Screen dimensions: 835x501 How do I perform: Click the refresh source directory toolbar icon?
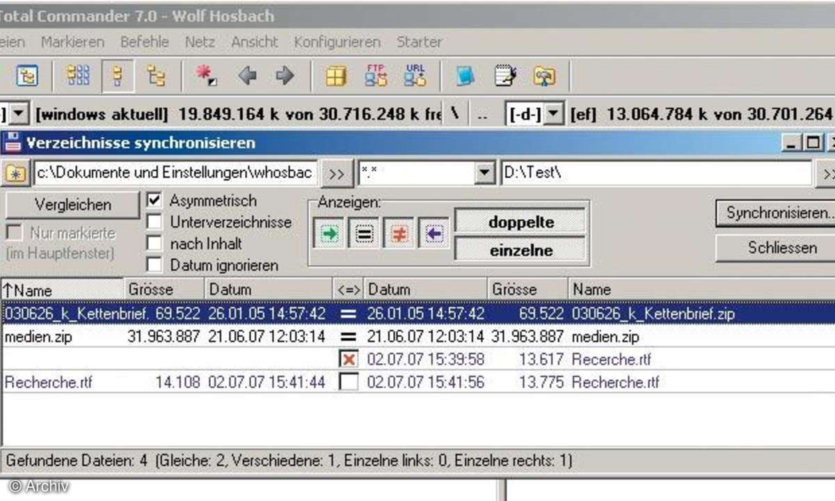[x=26, y=76]
